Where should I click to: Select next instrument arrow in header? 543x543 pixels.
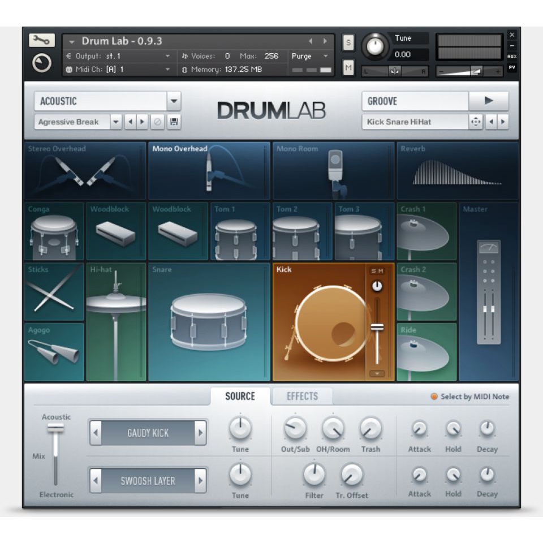325,41
